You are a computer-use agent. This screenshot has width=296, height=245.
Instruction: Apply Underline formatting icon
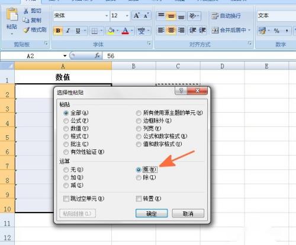pyautogui.click(x=78, y=31)
